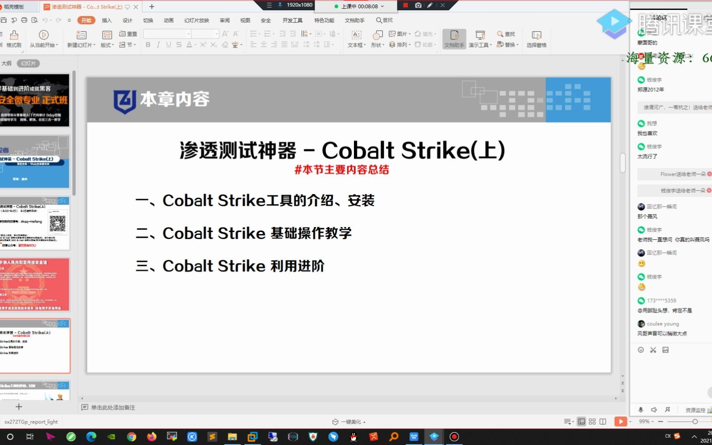Click the slide panel vertical scrollbar
Screen dimensions: 712x445
pos(74,133)
